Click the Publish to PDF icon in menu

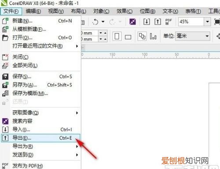(x=5, y=166)
